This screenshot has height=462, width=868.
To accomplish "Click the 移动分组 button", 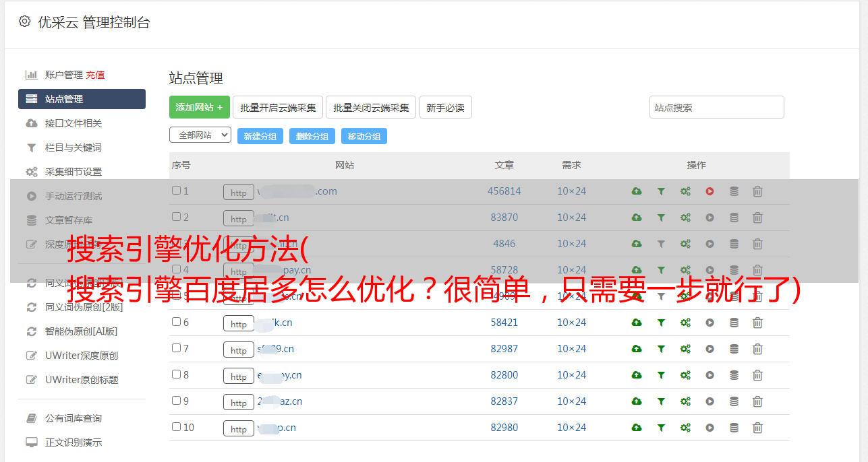I will coord(364,136).
